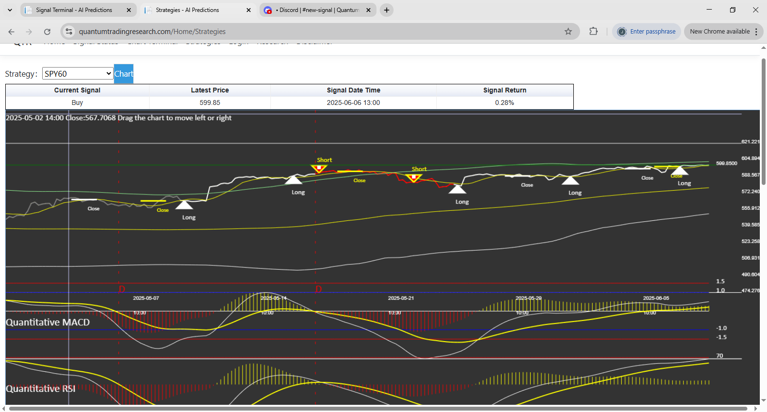Select the 0.28% signal return cell

click(x=505, y=103)
